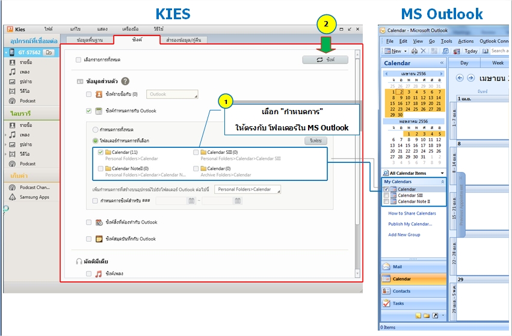The height and width of the screenshot is (336, 512).
Task: Tick the select all items checkbox in Kies
Action: [78, 60]
